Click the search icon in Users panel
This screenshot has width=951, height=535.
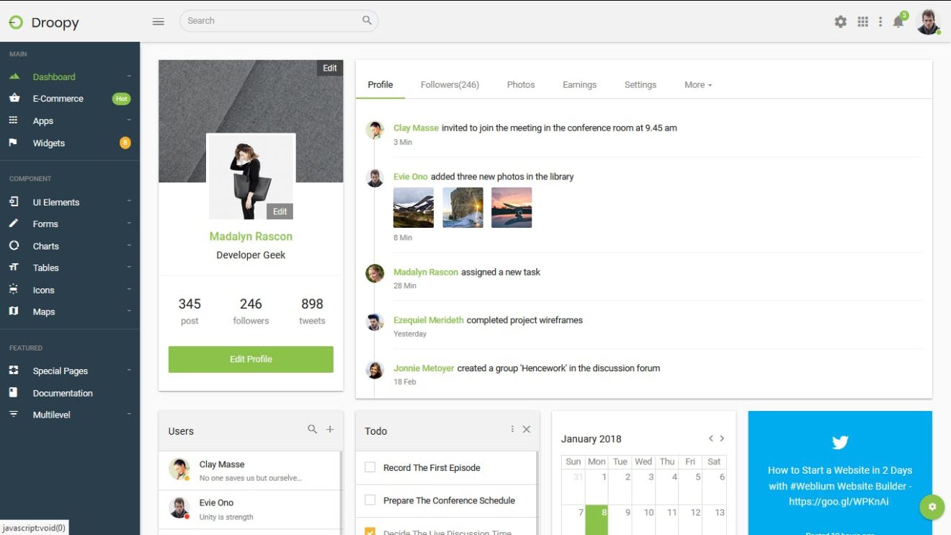pos(312,430)
